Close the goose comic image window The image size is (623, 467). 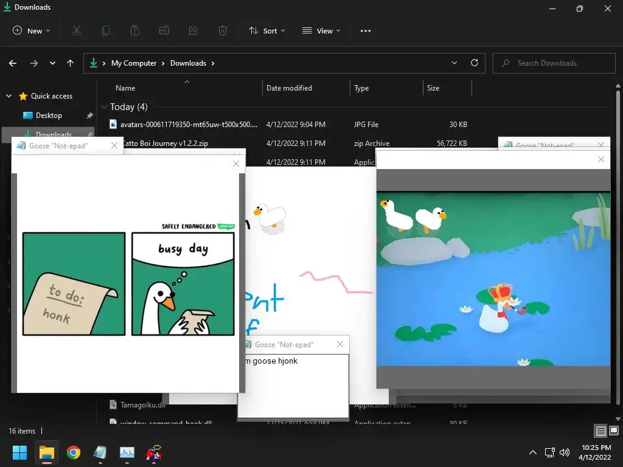click(x=236, y=164)
